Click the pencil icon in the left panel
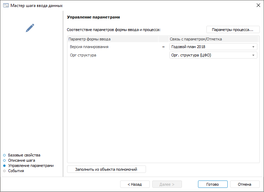The height and width of the screenshot is (192, 264). (30, 28)
